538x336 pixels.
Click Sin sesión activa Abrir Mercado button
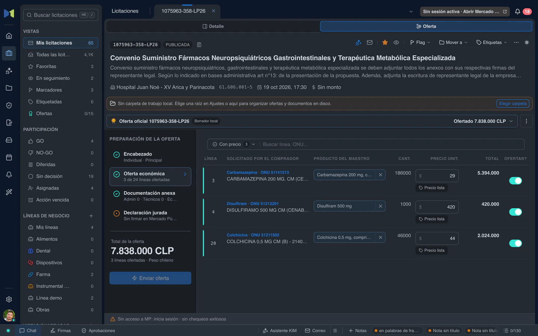(465, 12)
